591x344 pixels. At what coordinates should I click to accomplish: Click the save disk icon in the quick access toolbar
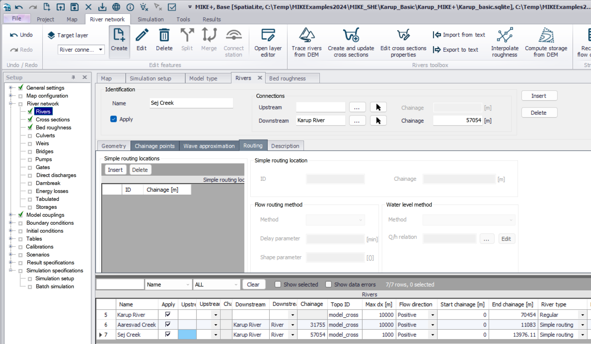[x=74, y=7]
